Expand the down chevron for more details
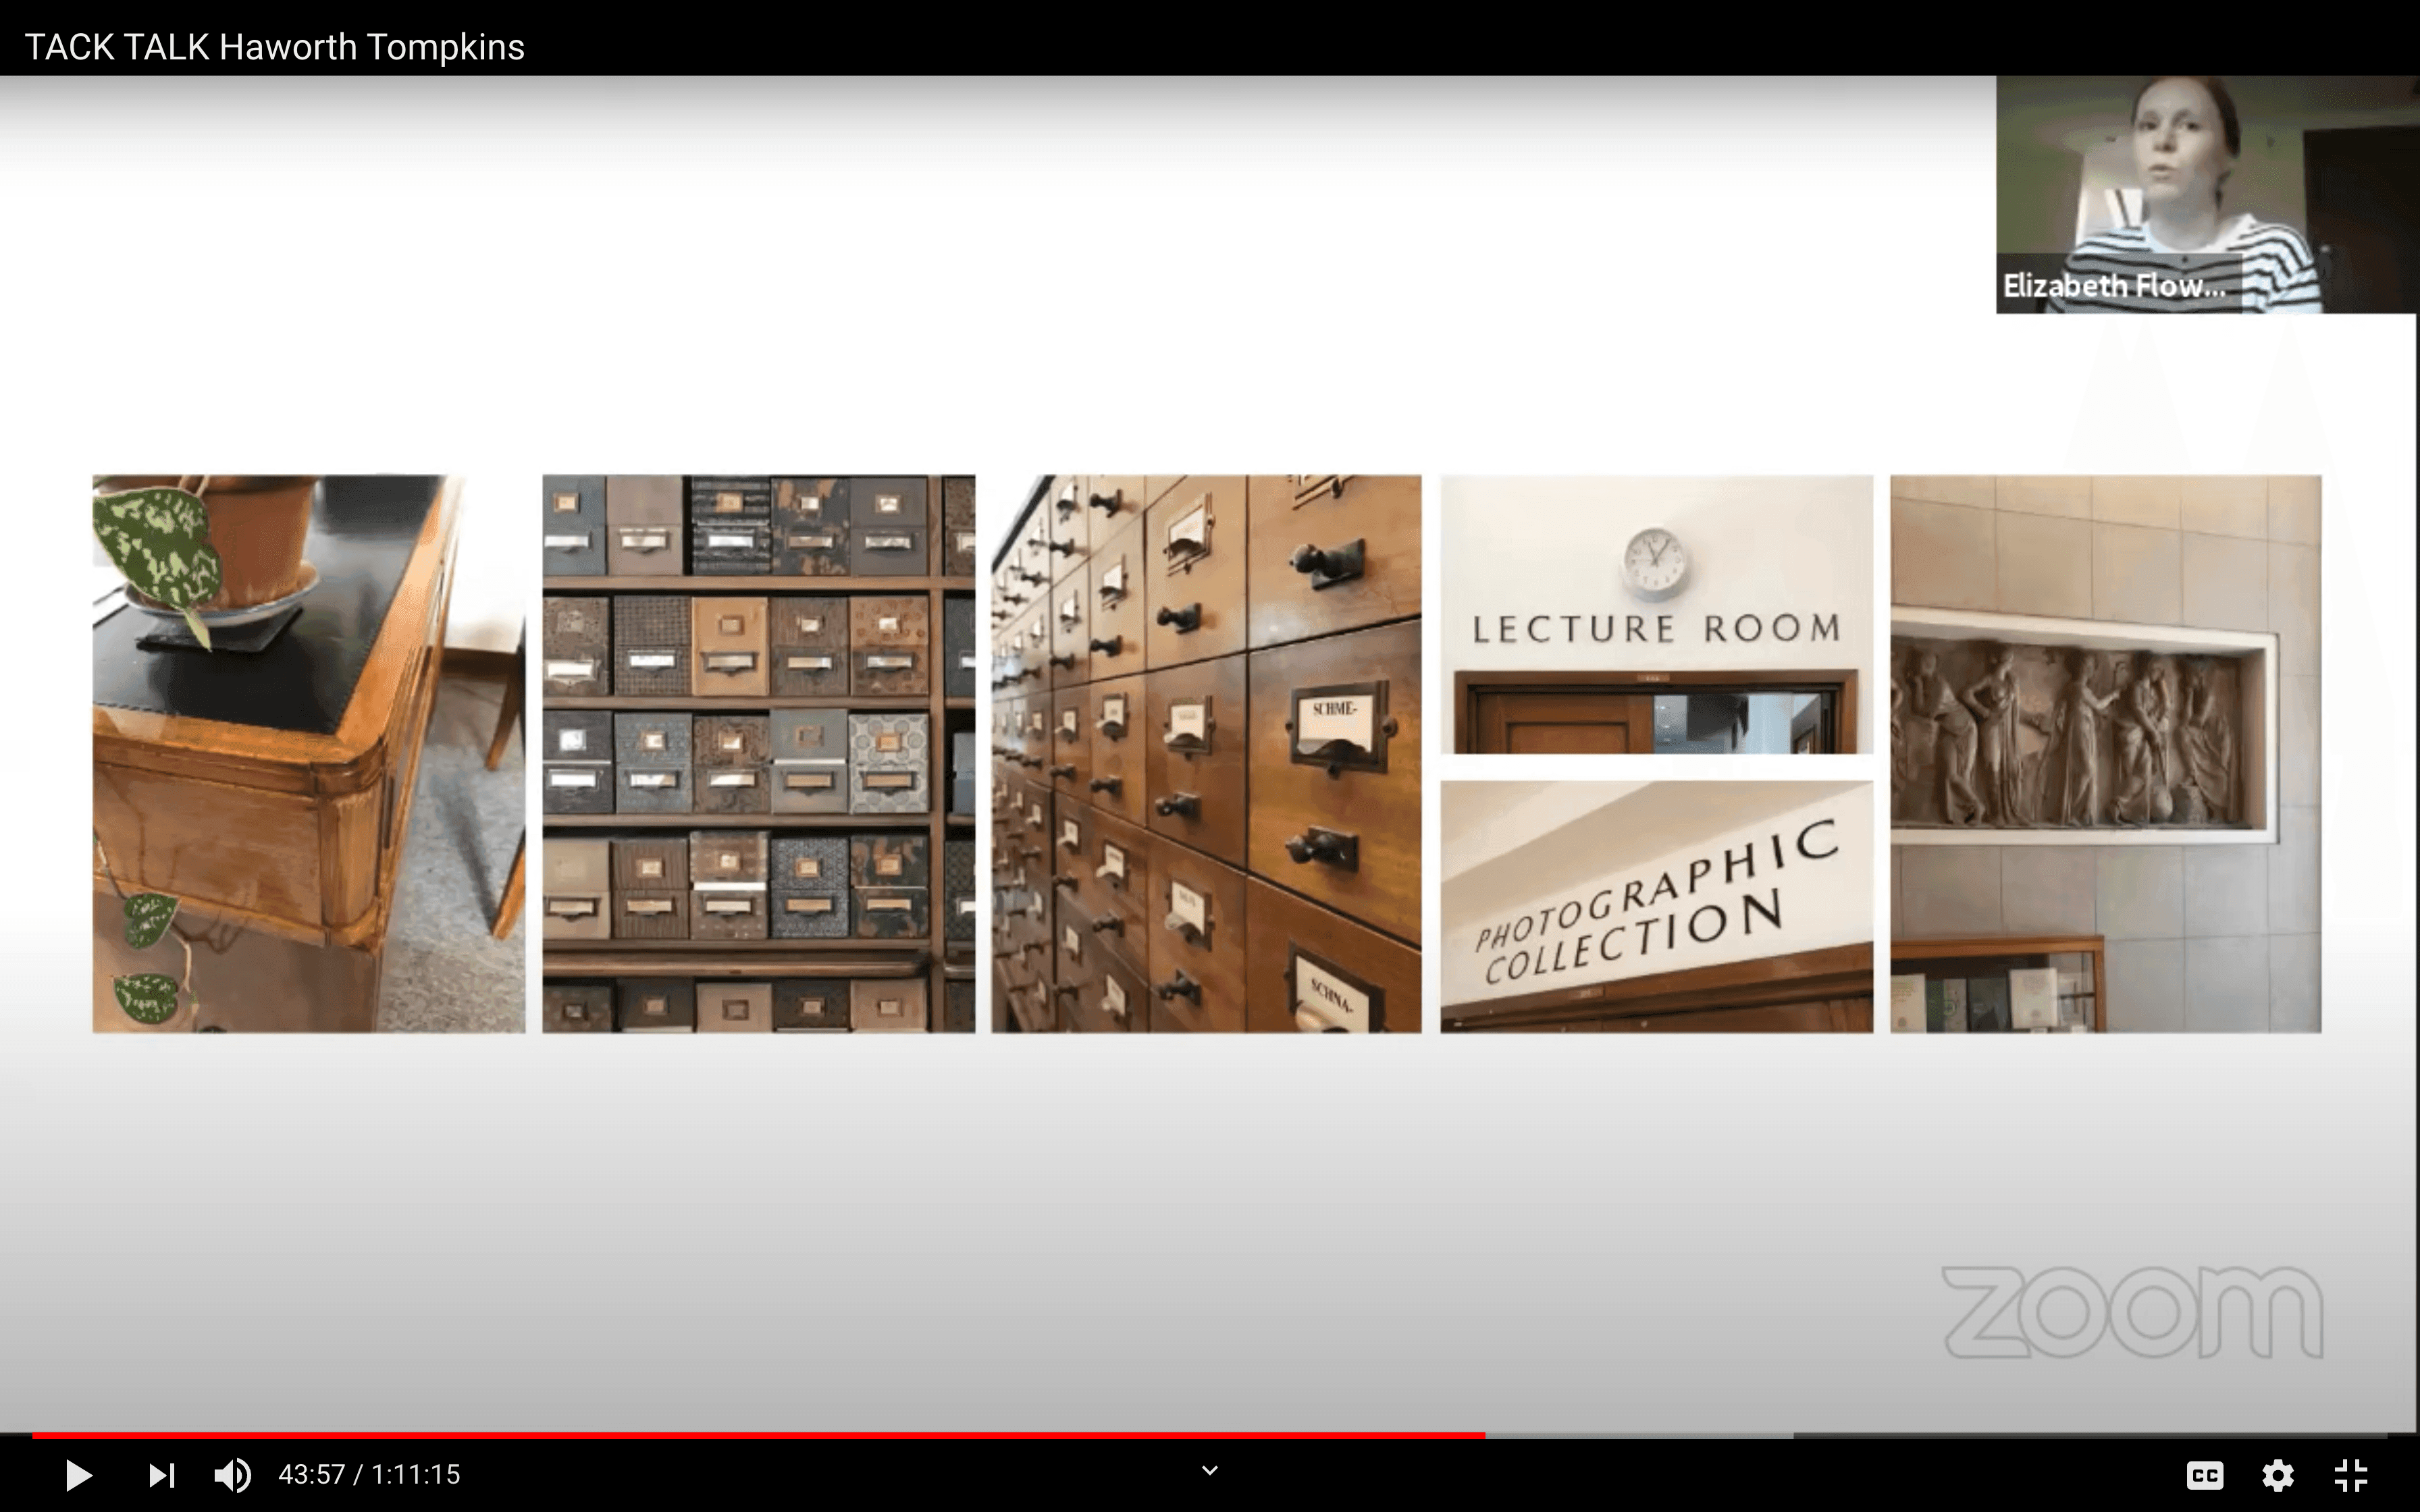The image size is (2420, 1512). [x=1209, y=1470]
